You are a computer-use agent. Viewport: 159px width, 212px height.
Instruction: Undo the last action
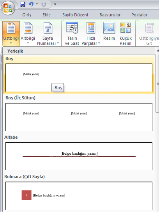31,4
